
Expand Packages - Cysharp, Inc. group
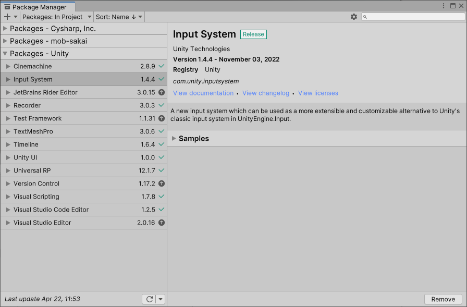5,29
